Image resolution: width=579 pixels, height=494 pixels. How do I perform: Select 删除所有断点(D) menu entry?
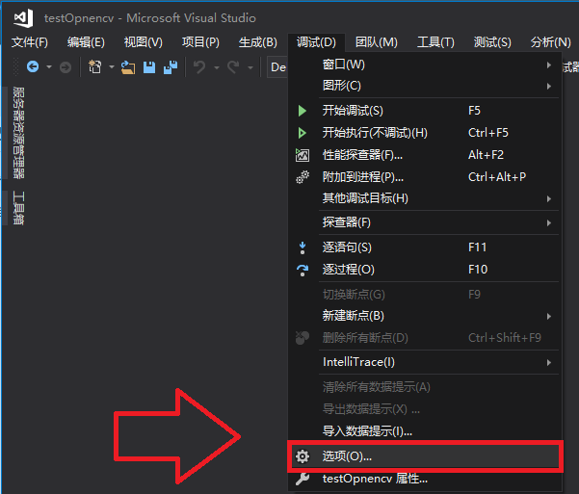[x=425, y=337]
